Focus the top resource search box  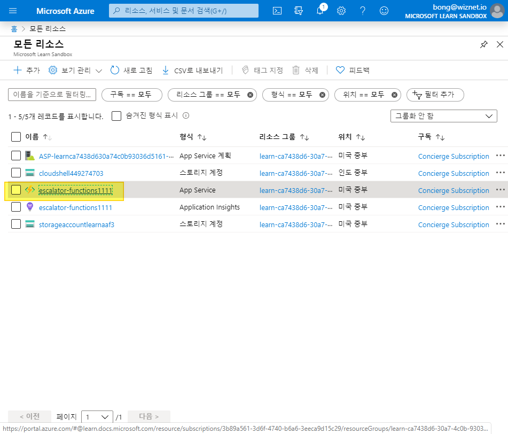184,11
